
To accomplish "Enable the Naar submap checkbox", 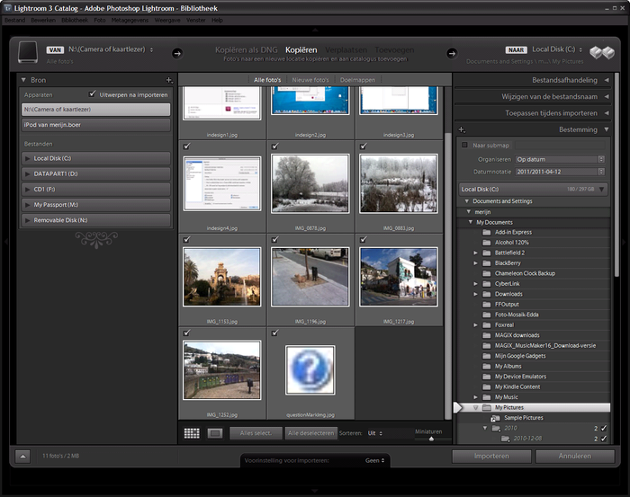I will [464, 146].
